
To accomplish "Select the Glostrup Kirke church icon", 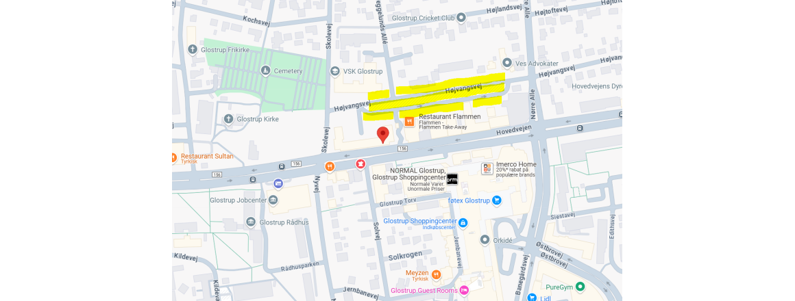I will (x=229, y=119).
